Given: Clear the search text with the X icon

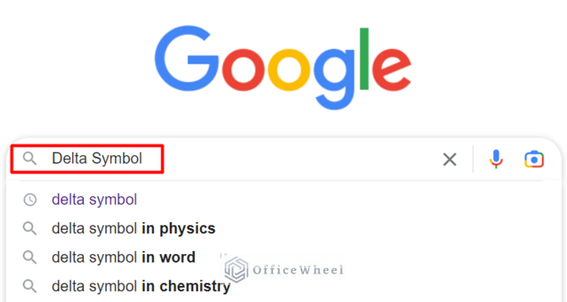Looking at the screenshot, I should click(449, 159).
